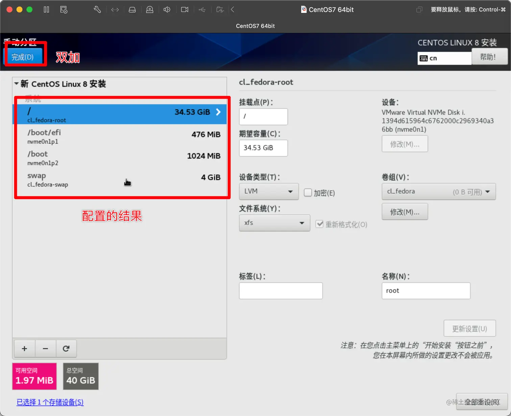This screenshot has width=511, height=416.
Task: Click the available space 1.97 MiB box
Action: pos(34,376)
